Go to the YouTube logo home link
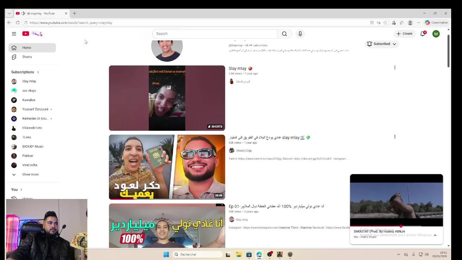The width and height of the screenshot is (462, 260). [32, 34]
